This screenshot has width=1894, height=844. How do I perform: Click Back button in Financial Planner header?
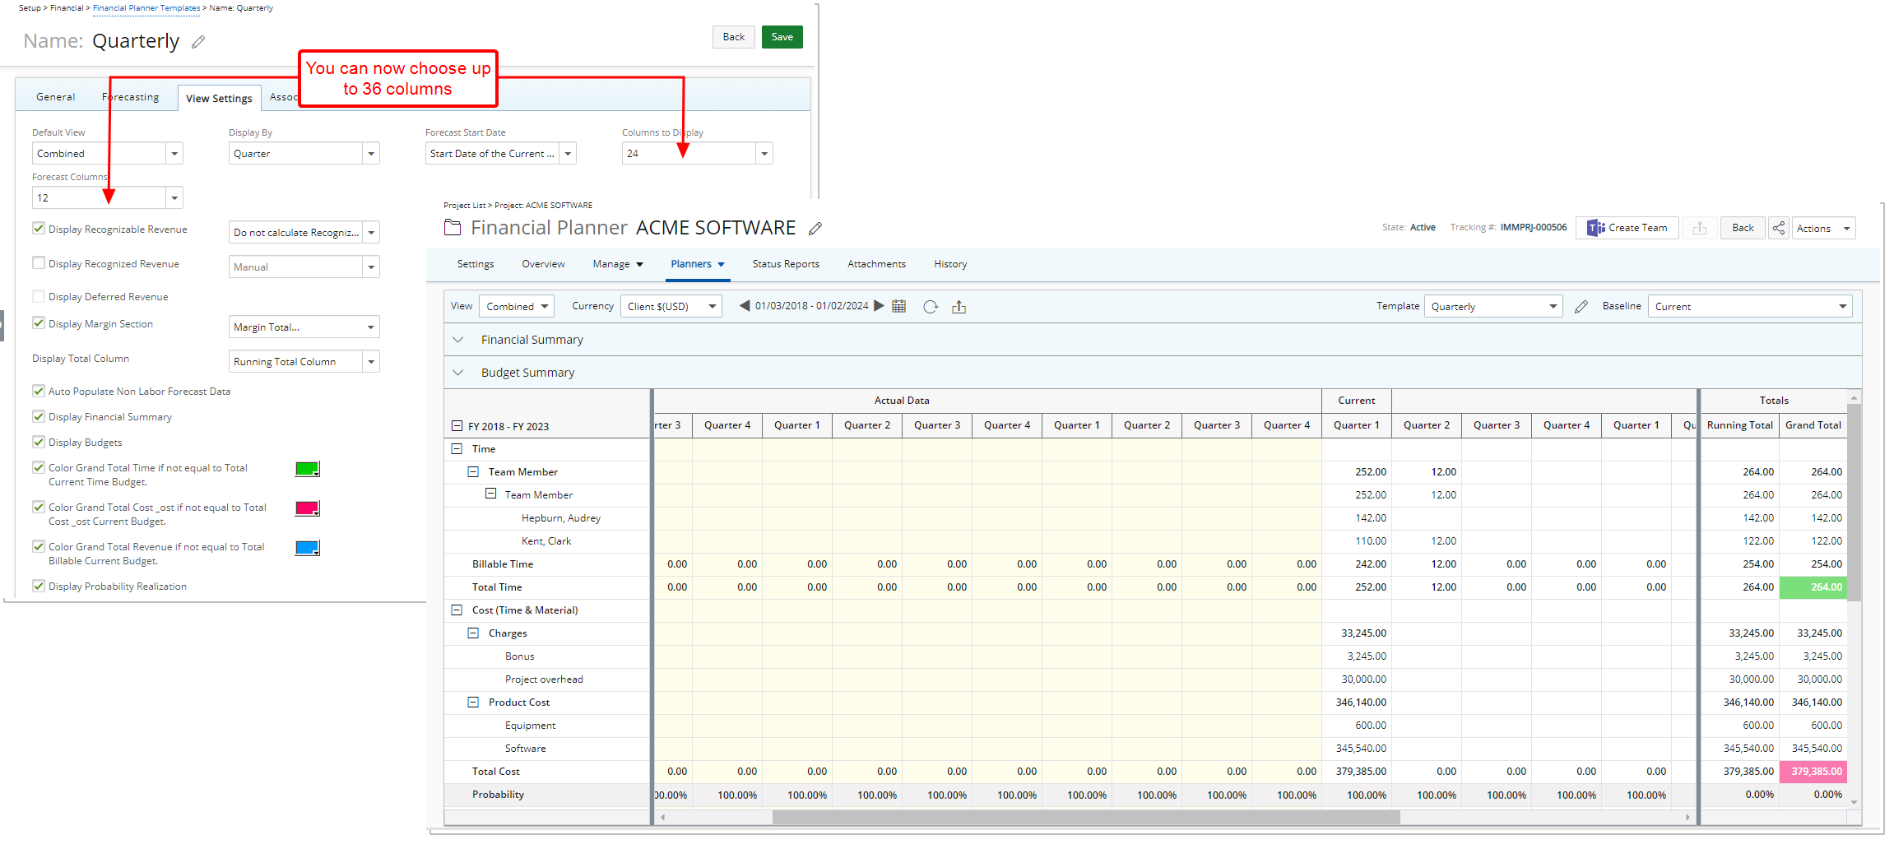pos(1743,228)
